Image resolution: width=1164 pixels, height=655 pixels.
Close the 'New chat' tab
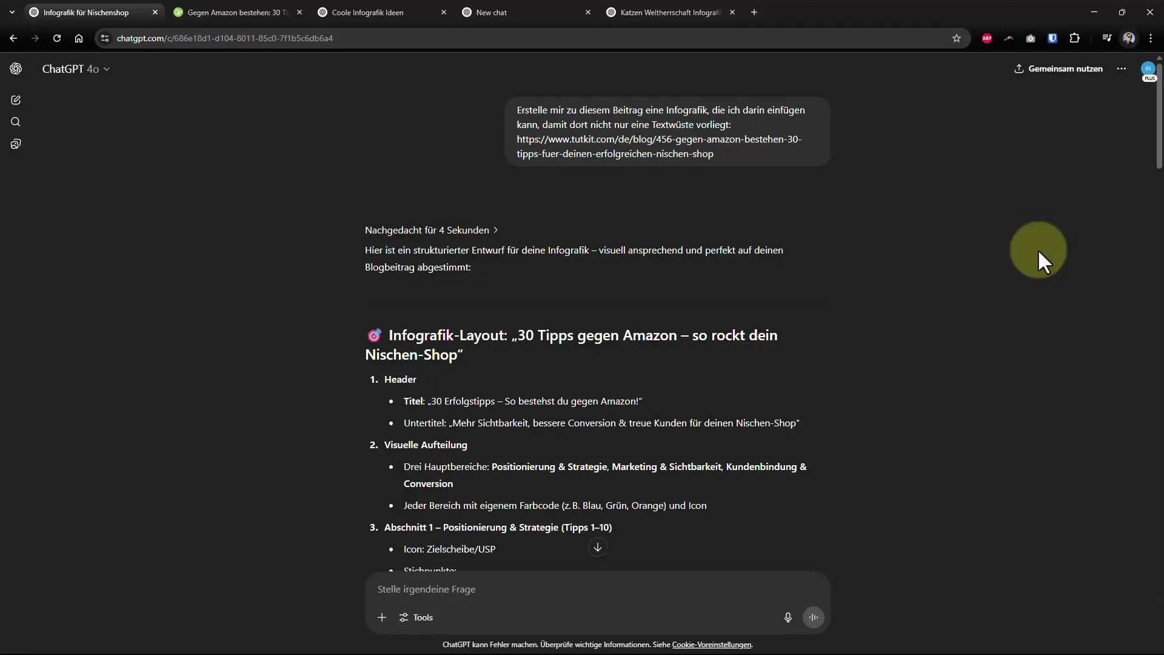[x=587, y=12]
